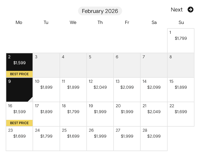Viewport: 201px width, 157px height.
Task: Pick February 18 priced $1,799
Action: pos(73,114)
